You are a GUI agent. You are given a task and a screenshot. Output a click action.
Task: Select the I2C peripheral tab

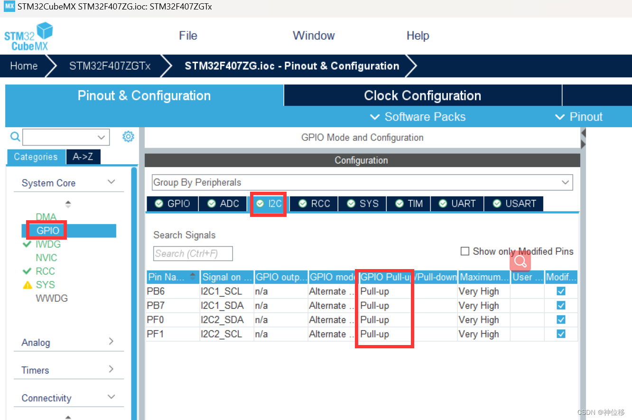click(269, 204)
